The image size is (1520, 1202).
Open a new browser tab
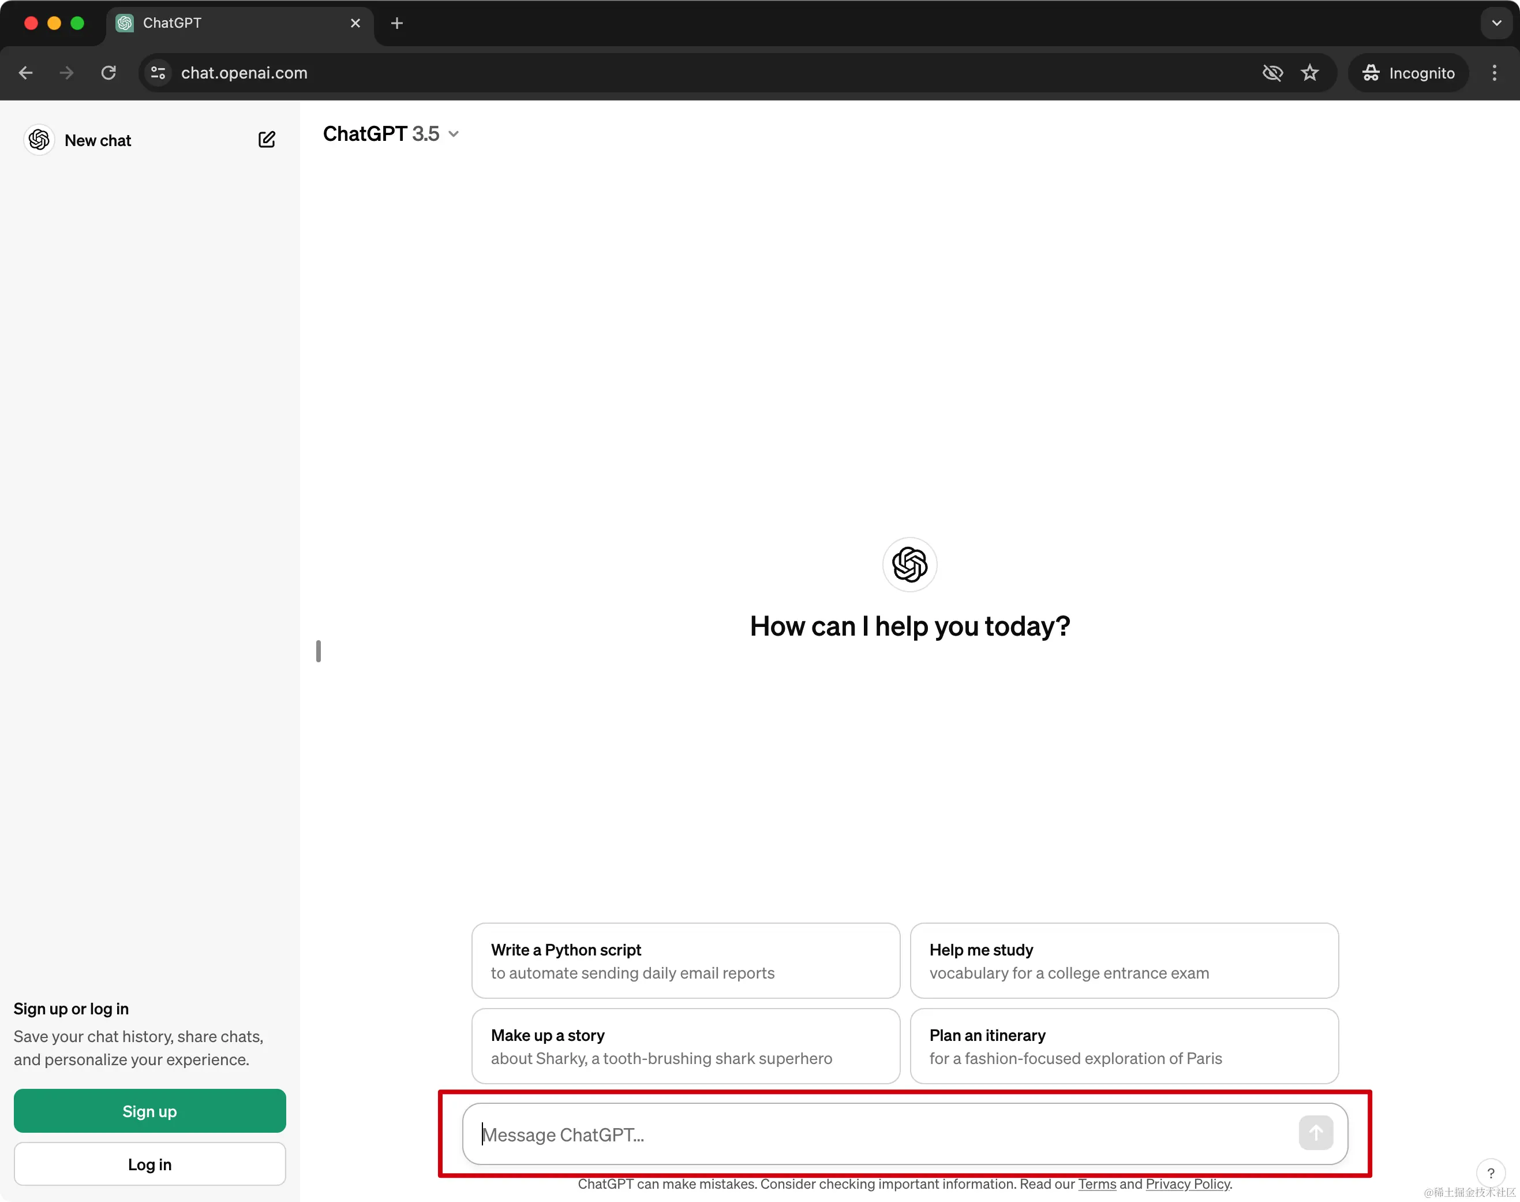pos(396,23)
